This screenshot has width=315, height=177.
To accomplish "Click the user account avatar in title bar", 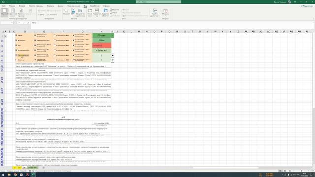I will click(289, 2).
